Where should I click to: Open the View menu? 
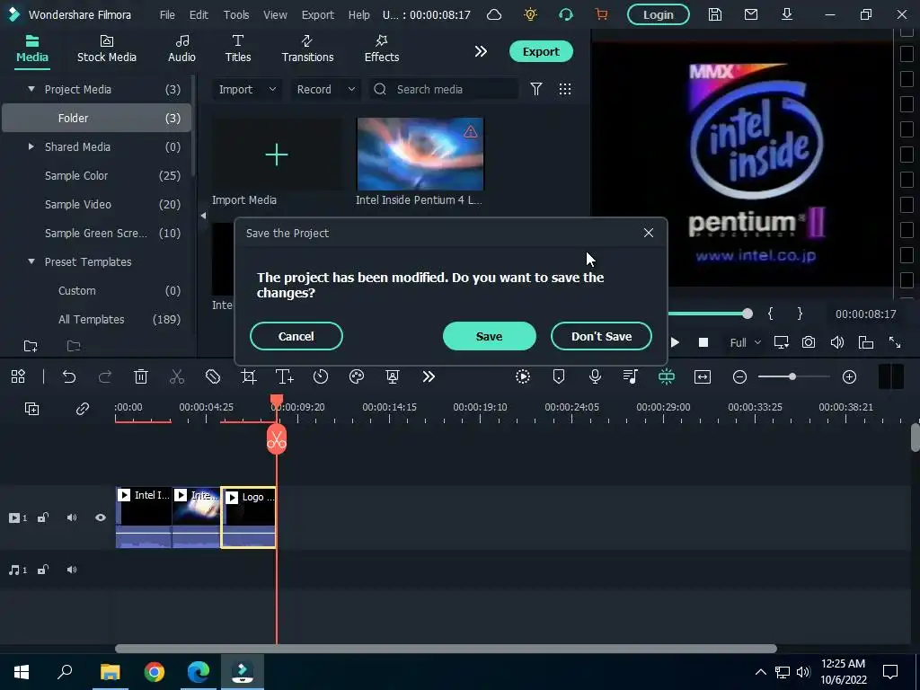[x=275, y=14]
